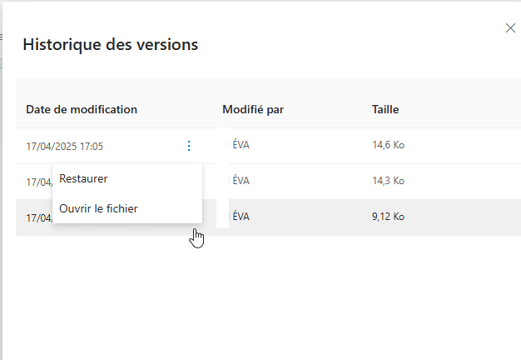The width and height of the screenshot is (521, 360).
Task: Click the Historique des versions title
Action: pyautogui.click(x=110, y=44)
